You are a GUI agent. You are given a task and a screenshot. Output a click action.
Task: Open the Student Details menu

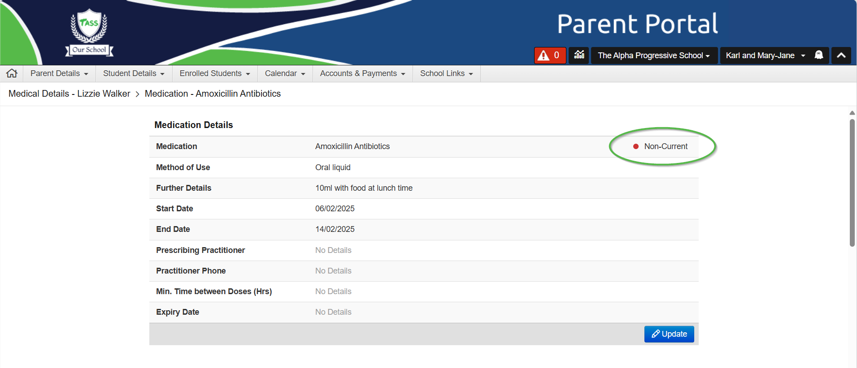[134, 73]
